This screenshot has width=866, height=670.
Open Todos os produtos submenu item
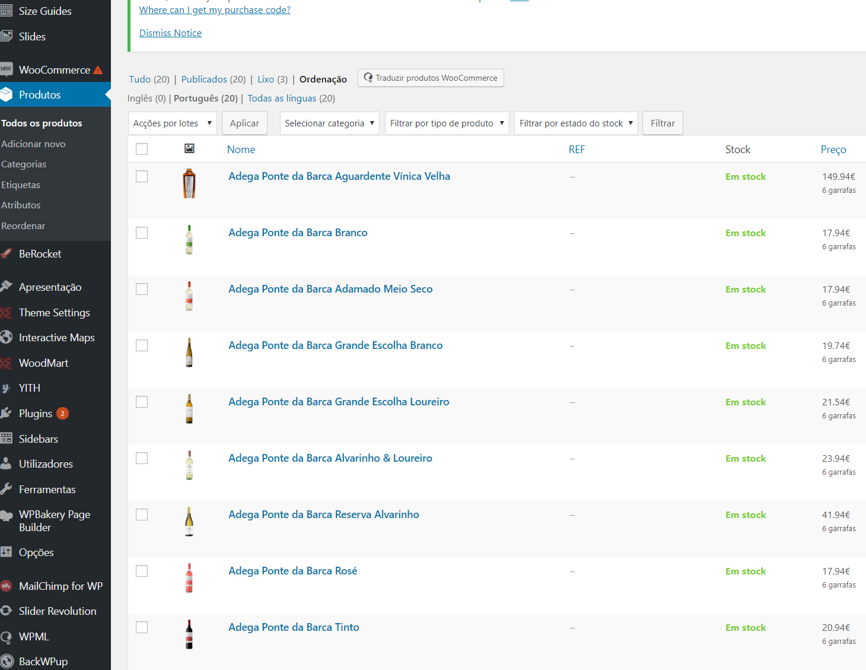point(42,123)
